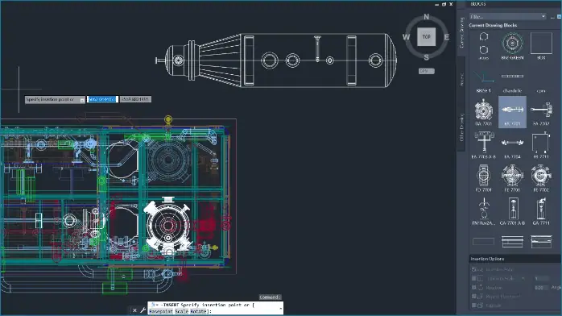Click the Y coordinate input field
The width and height of the screenshot is (562, 316).
[135, 99]
